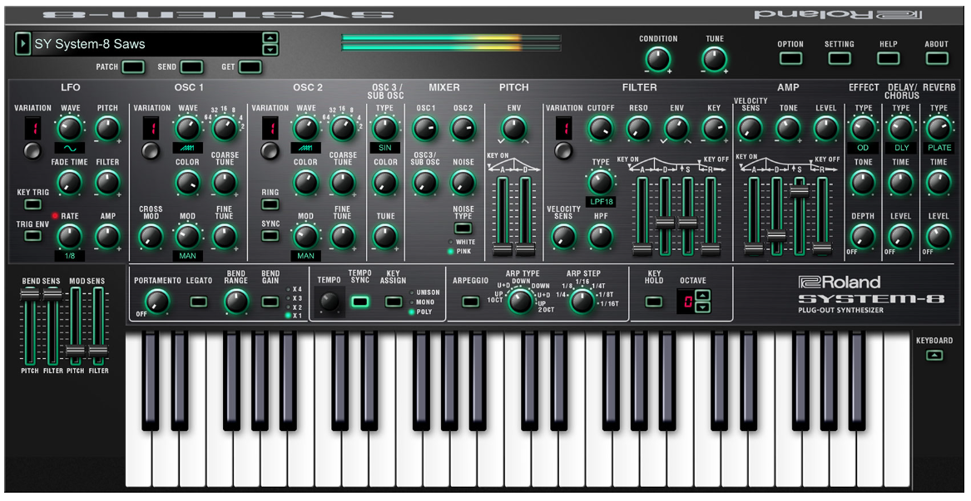
Task: Open the OPTION menu
Action: 790,58
